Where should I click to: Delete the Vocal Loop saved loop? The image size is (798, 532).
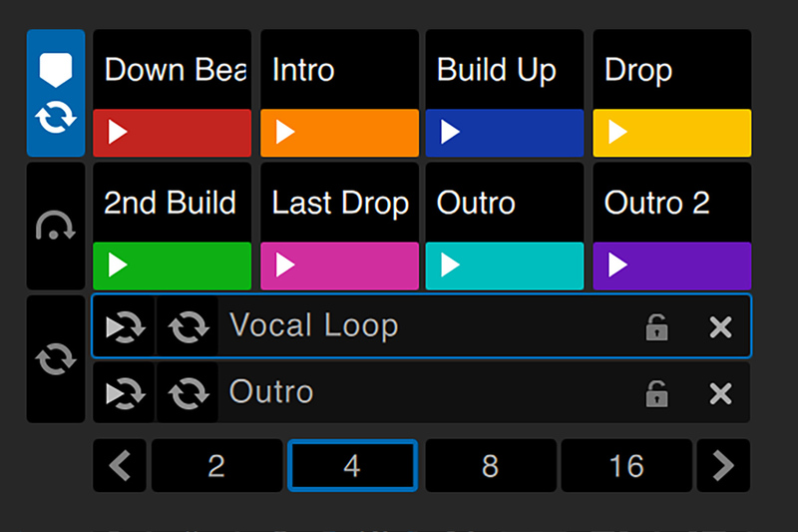click(720, 326)
